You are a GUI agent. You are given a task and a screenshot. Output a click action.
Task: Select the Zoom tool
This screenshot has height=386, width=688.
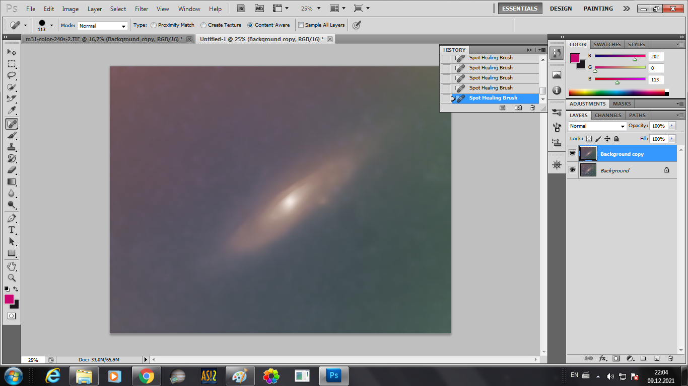click(12, 278)
